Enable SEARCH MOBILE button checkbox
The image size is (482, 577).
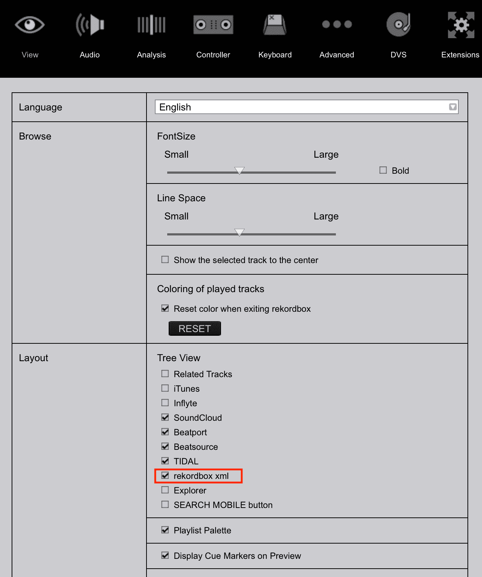point(165,504)
